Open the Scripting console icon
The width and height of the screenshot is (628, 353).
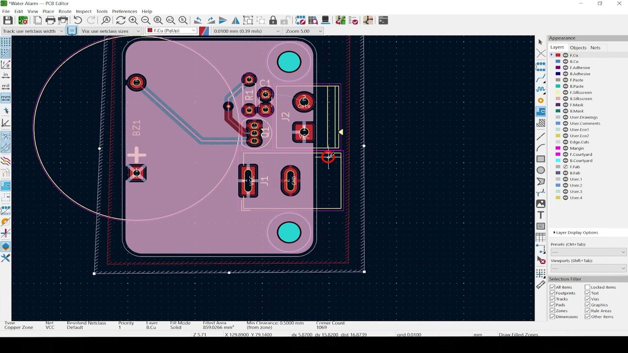[x=383, y=20]
